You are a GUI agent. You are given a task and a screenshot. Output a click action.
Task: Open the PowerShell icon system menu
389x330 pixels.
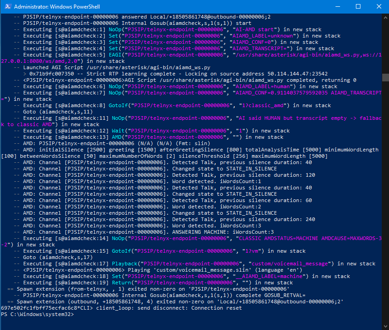click(7, 7)
